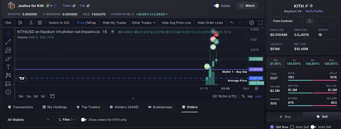Click Switch to SOL
Image resolution: width=341 pixels, height=129 pixels.
click(x=59, y=23)
